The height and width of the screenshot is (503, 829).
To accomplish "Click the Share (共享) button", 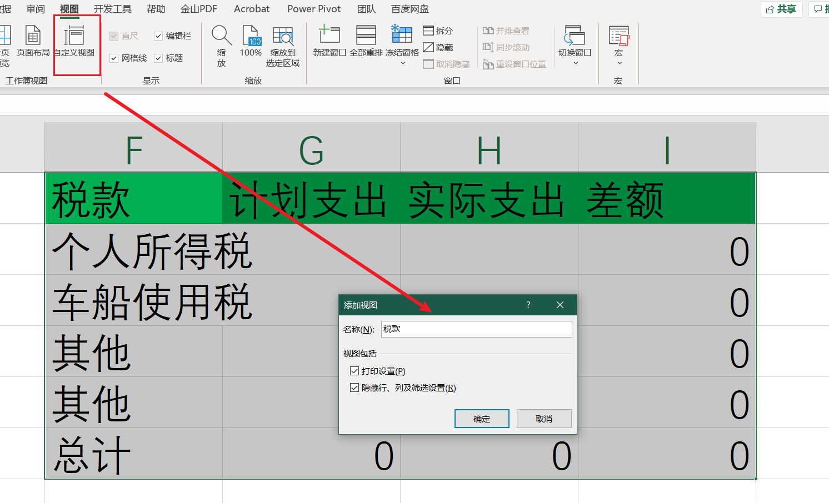I will 781,9.
